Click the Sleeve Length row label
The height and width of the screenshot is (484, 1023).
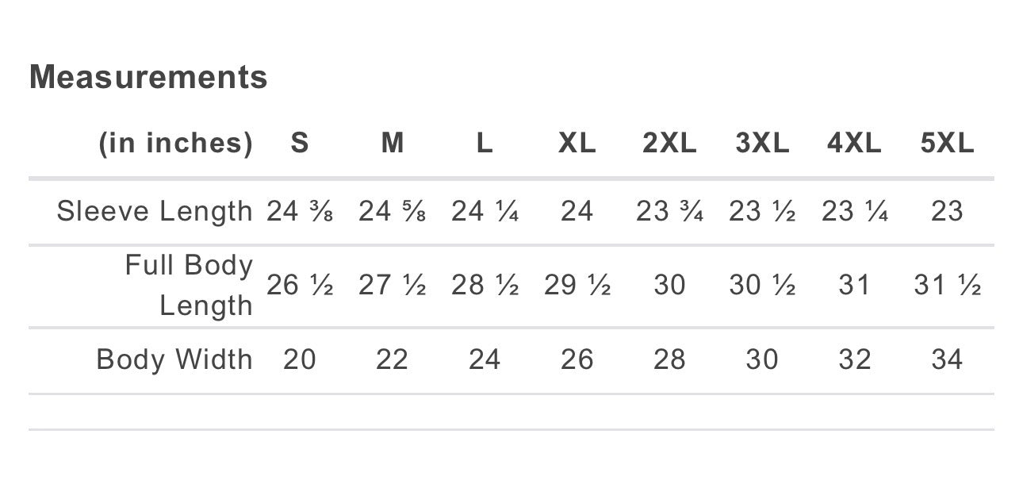155,211
